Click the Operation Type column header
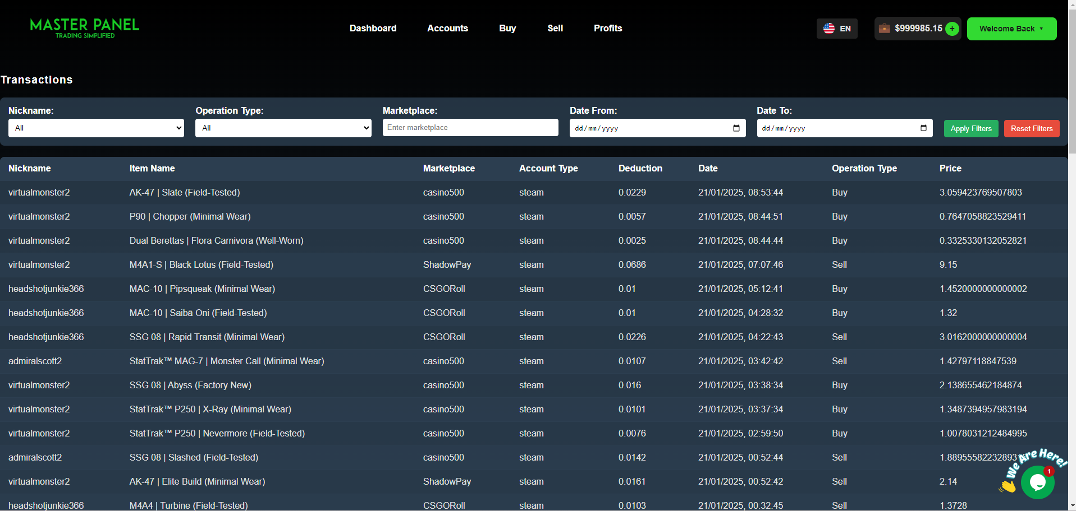The width and height of the screenshot is (1076, 511). point(864,168)
